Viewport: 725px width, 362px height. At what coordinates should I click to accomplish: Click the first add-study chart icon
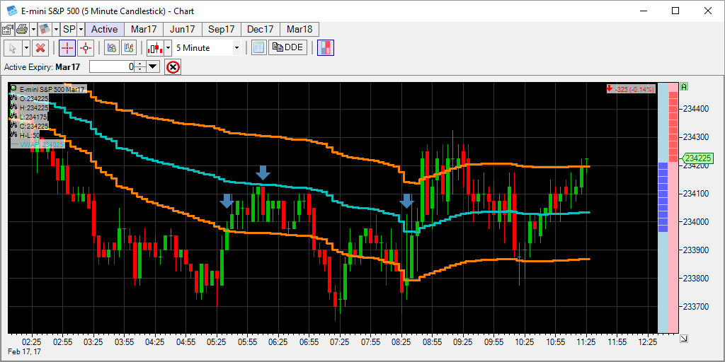pos(110,47)
